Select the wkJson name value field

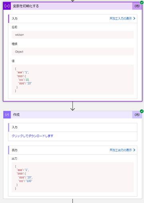(72, 35)
